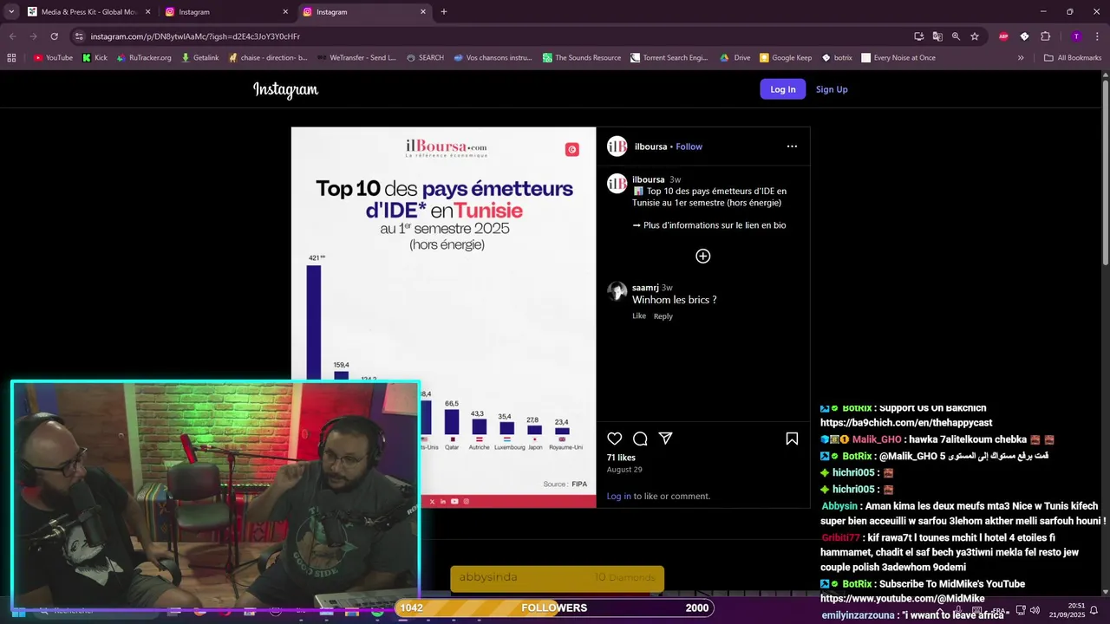Go back in browser history
This screenshot has height=624, width=1110.
tap(13, 36)
